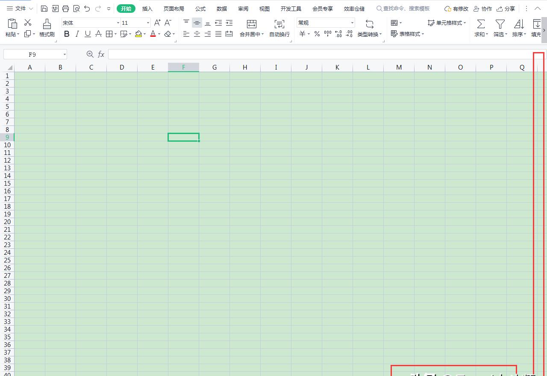Apply percent style with % icon
The height and width of the screenshot is (376, 547).
[x=317, y=34]
